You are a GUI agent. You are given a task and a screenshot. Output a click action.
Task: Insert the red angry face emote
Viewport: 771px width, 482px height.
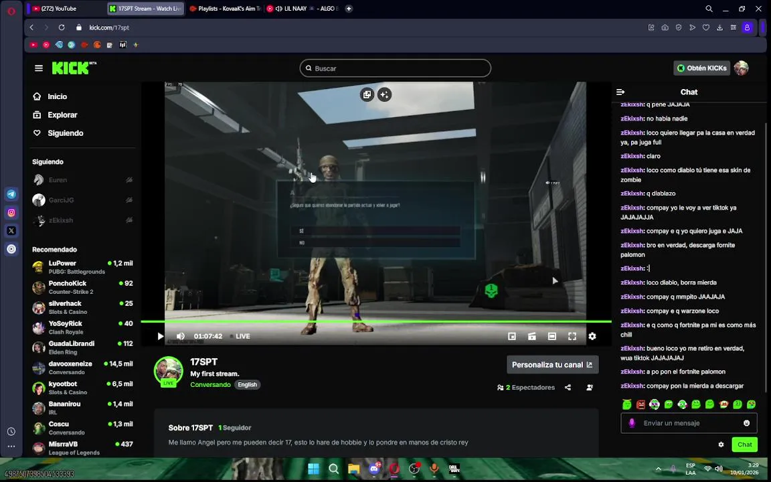coord(640,404)
